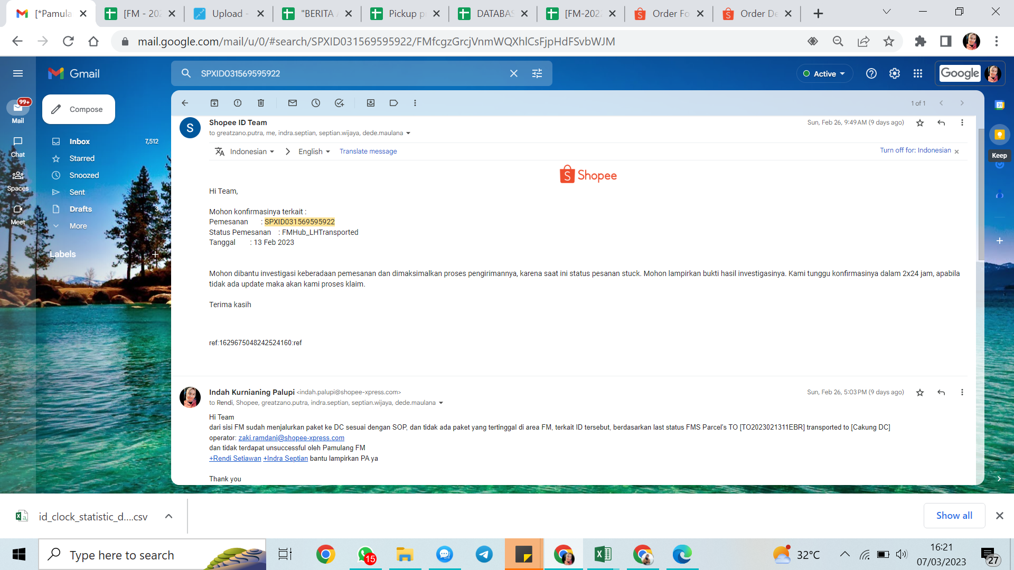The width and height of the screenshot is (1014, 570).
Task: Get add-ons plus icon in side panel
Action: pyautogui.click(x=999, y=241)
